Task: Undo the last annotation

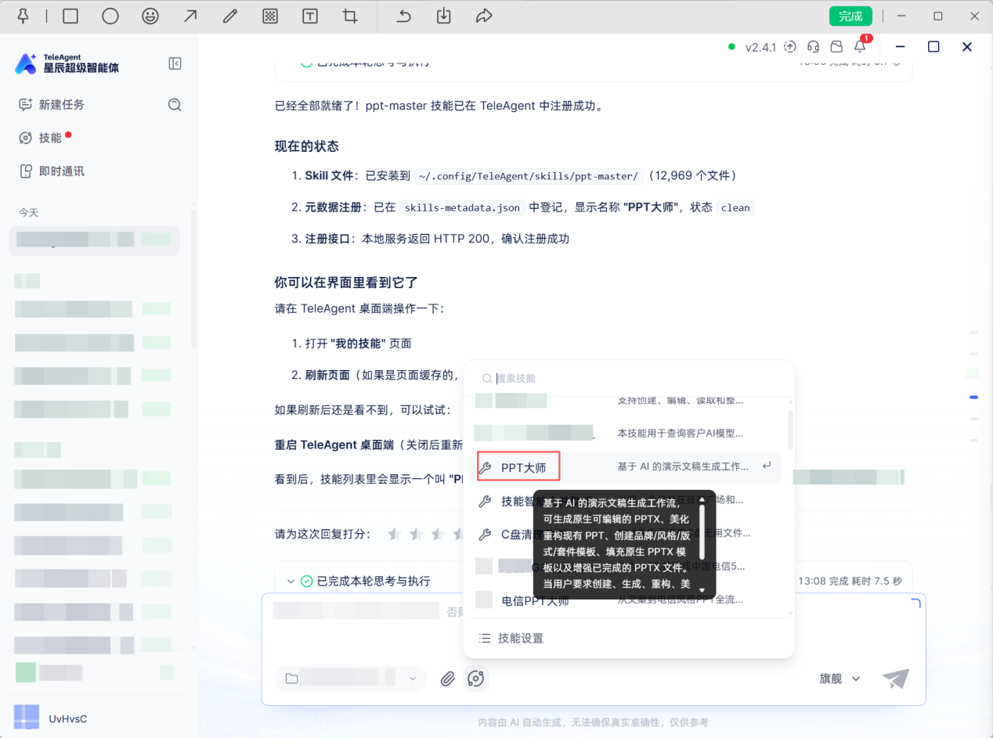Action: pyautogui.click(x=404, y=16)
